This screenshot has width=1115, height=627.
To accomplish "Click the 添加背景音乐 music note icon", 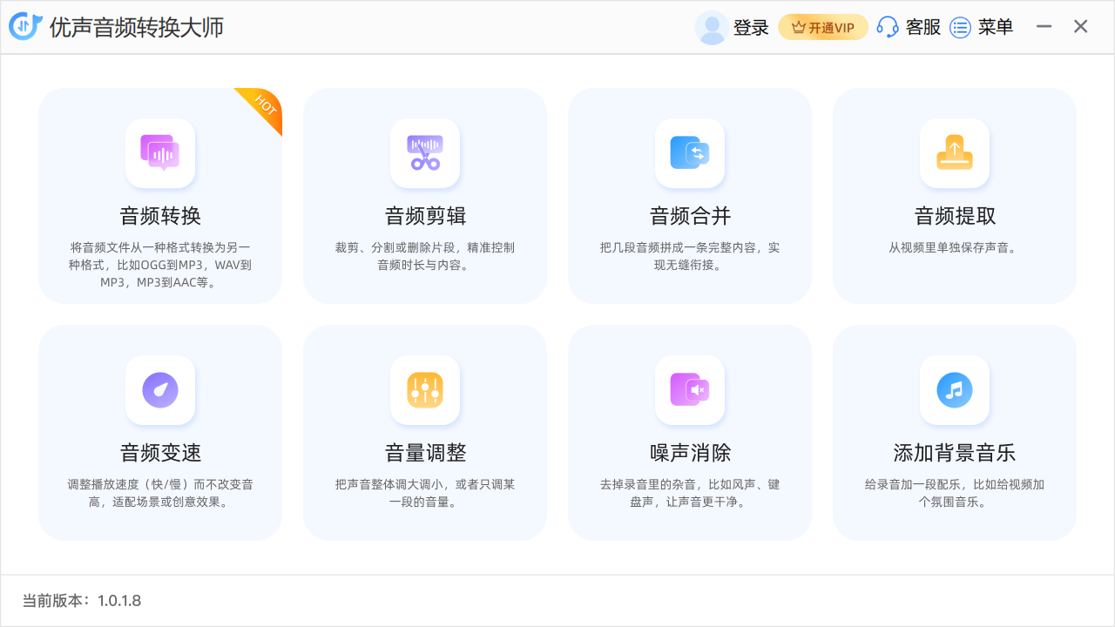I will (955, 390).
